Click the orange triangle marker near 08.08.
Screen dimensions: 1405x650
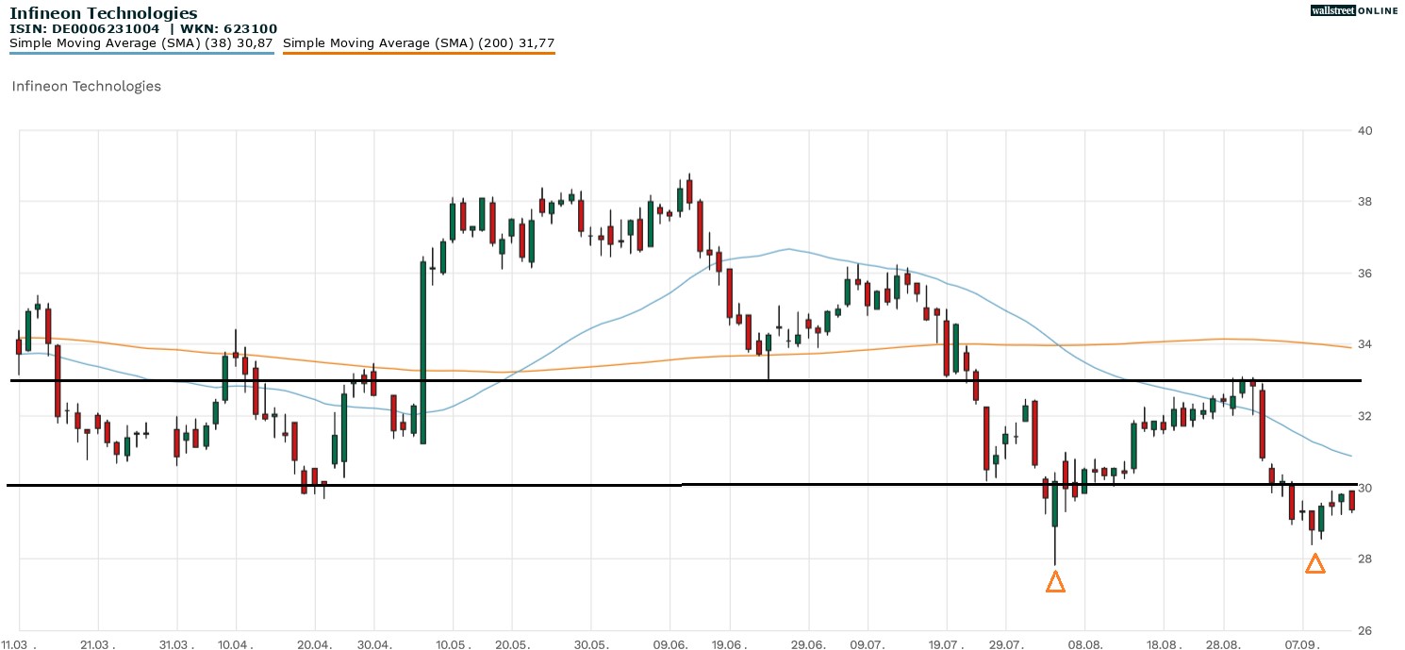[1055, 582]
